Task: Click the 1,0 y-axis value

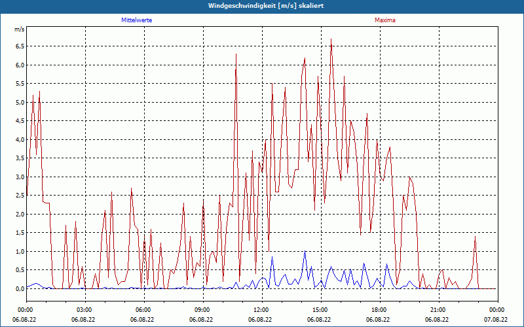Action: point(20,251)
